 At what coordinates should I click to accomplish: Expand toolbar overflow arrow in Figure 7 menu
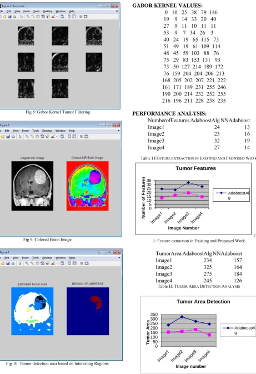click(119, 258)
